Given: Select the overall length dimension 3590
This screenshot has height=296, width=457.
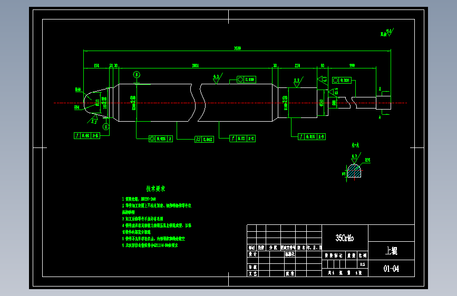Looking at the screenshot, I should (237, 48).
